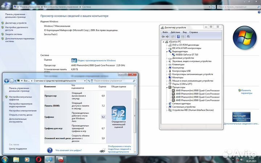
Task: Click Панель управления in System address bar
Action: 30,7
